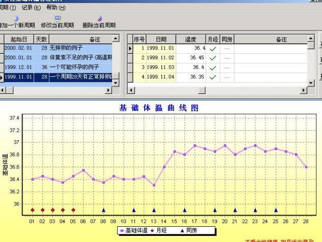
Task: Click the 天数 column header in the cycle list
Action: tap(41, 39)
